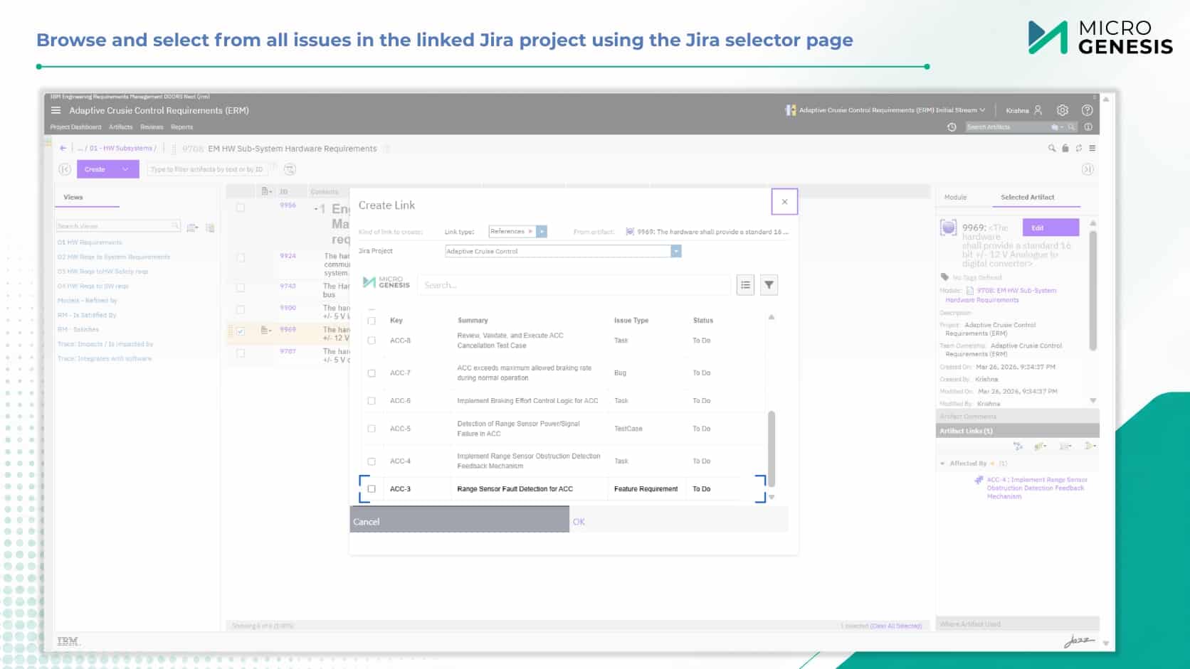Image resolution: width=1190 pixels, height=669 pixels.
Task: Click the artifact filter text box
Action: 206,169
